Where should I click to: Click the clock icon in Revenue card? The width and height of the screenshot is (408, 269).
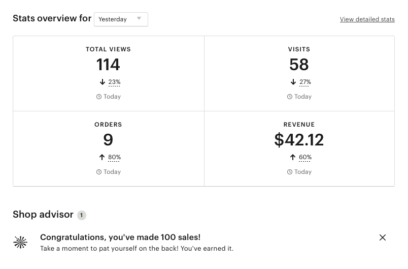tap(290, 172)
